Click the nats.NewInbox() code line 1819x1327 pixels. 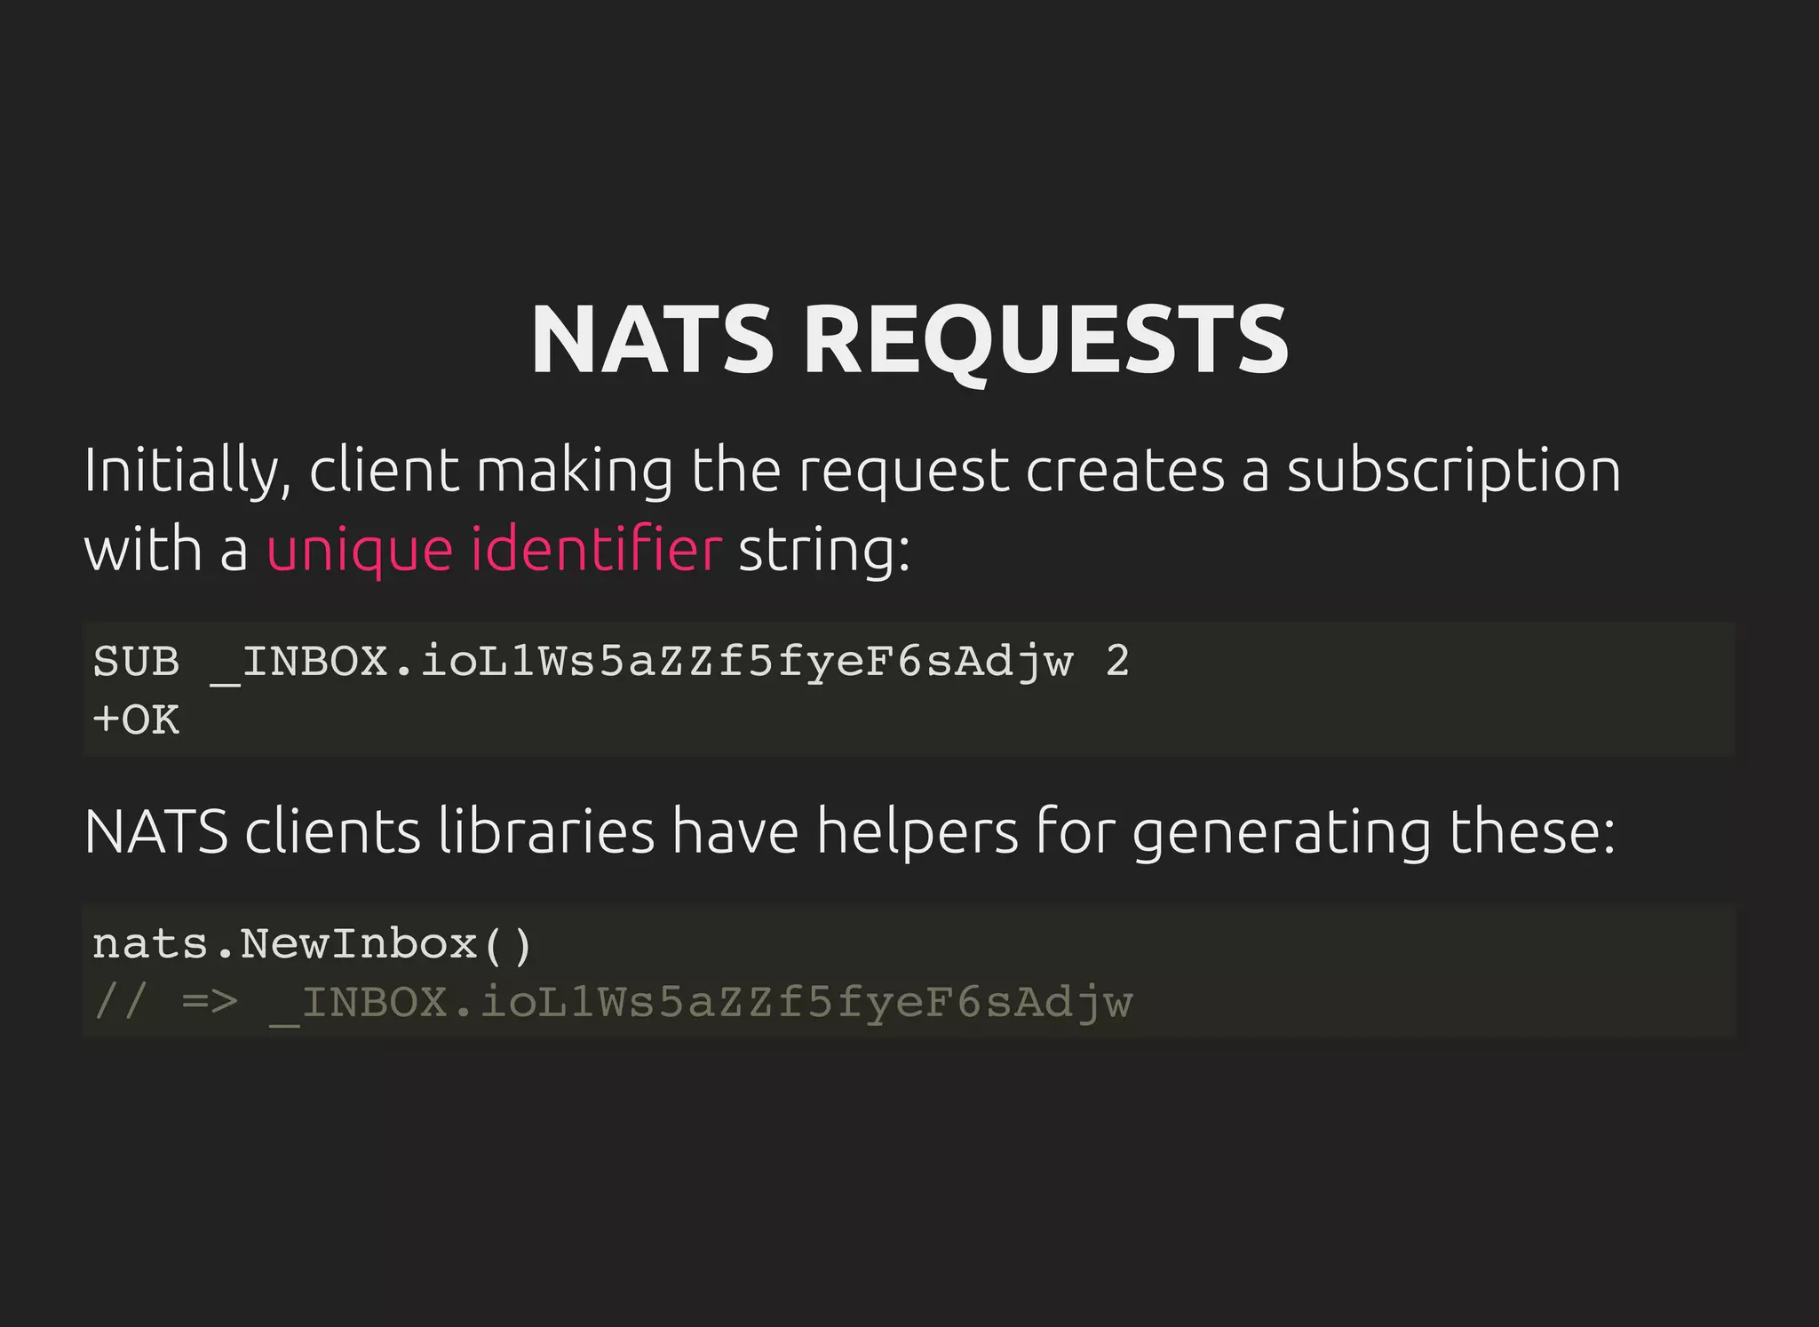click(x=313, y=943)
